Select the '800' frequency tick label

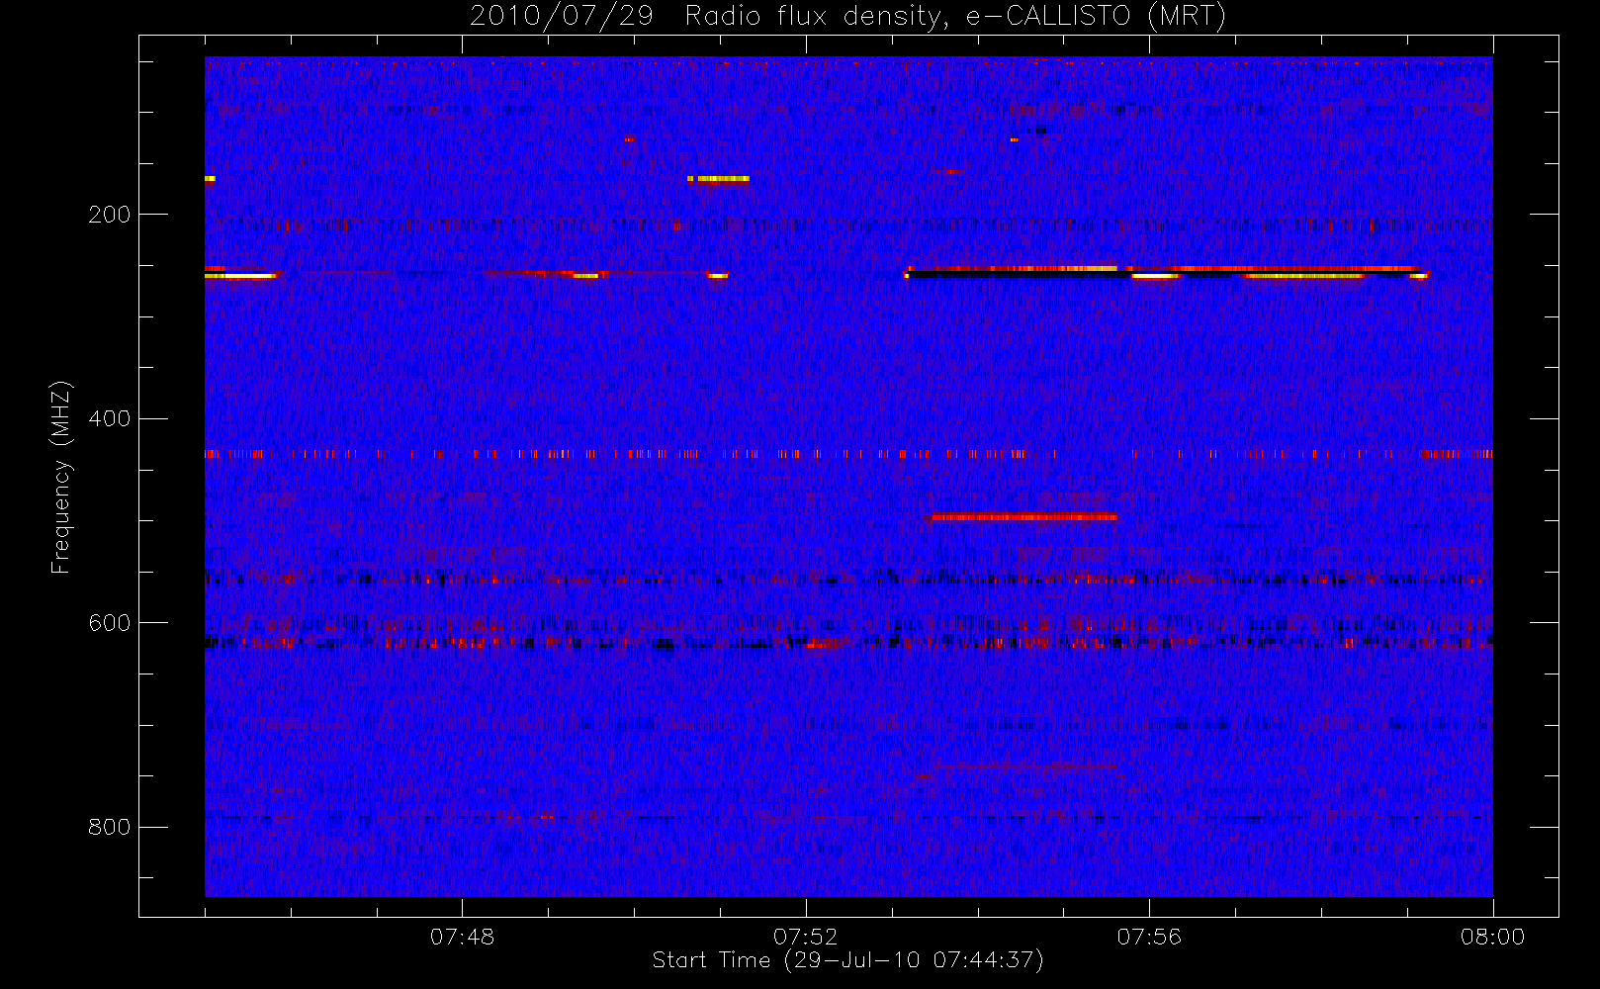(x=109, y=827)
